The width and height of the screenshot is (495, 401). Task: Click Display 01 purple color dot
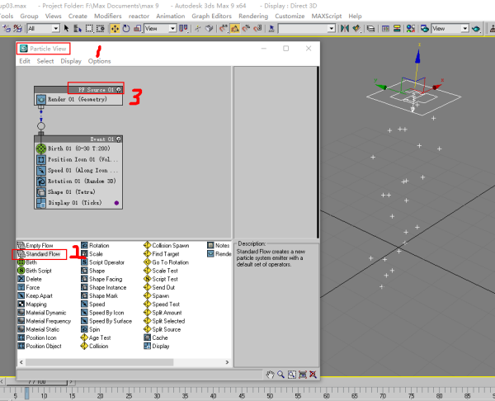pos(116,203)
